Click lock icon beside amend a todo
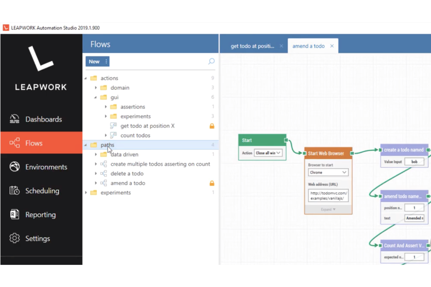Image resolution: width=431 pixels, height=287 pixels. coord(212,183)
